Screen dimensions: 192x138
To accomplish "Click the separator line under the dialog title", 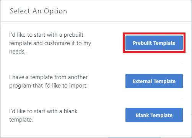I will [96, 21].
